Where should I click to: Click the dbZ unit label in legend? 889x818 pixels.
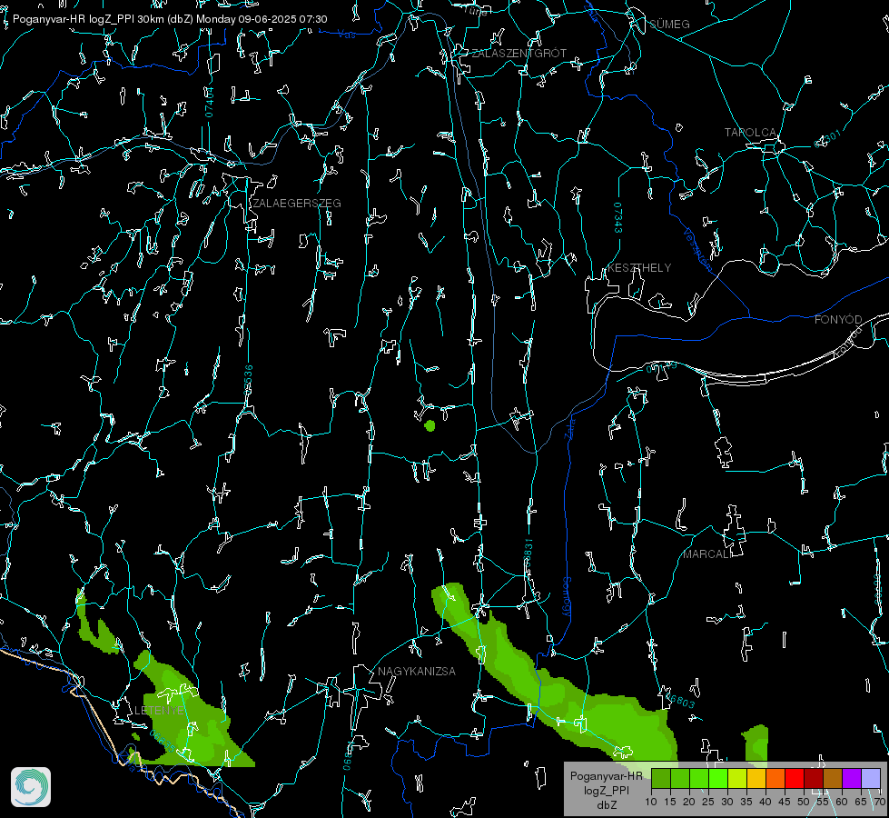[x=606, y=805]
